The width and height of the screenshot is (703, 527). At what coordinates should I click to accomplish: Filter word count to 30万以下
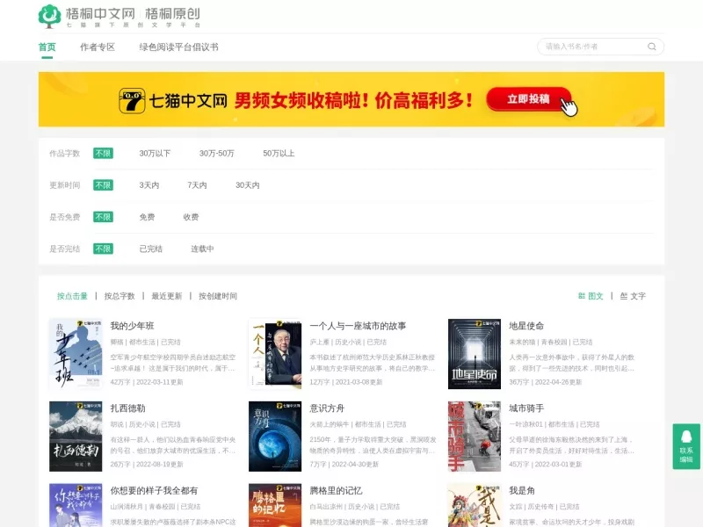(155, 153)
